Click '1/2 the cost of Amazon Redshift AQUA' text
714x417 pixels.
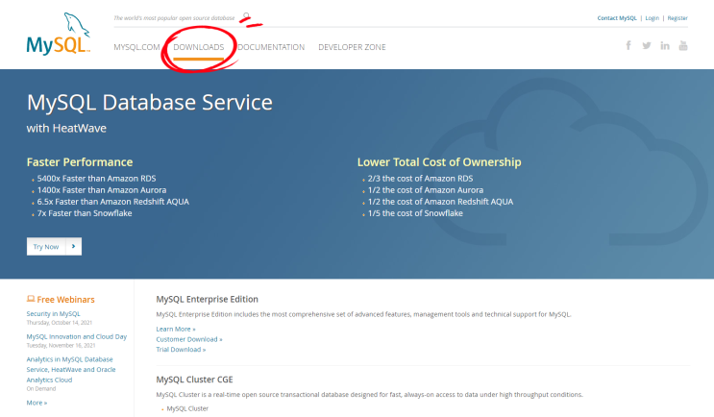tap(440, 202)
